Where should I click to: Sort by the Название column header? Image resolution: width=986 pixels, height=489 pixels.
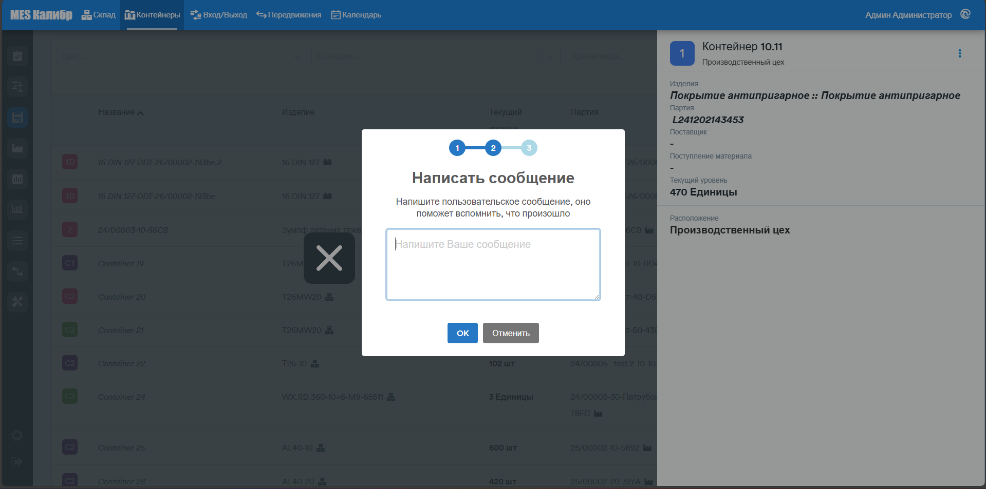pos(121,112)
